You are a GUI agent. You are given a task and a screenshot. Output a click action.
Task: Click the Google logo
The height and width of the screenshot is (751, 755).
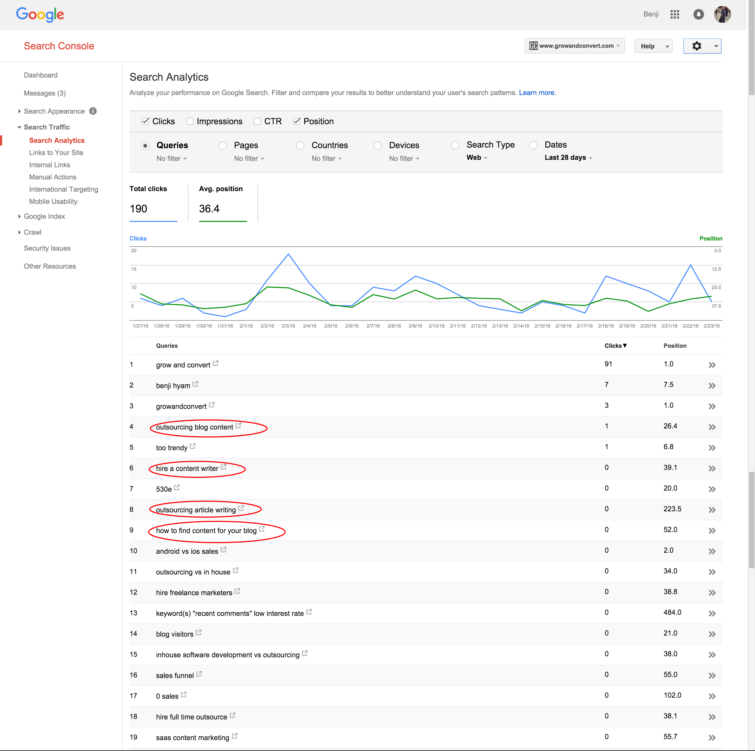click(40, 15)
